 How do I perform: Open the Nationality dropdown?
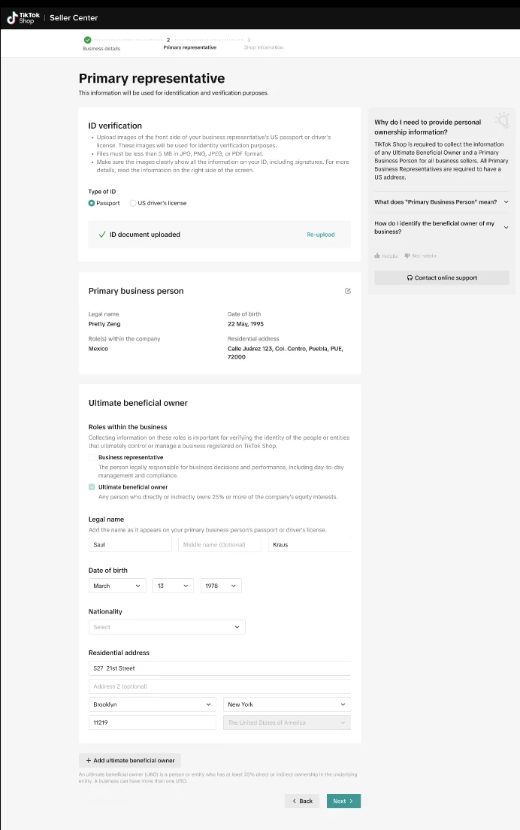pyautogui.click(x=167, y=627)
